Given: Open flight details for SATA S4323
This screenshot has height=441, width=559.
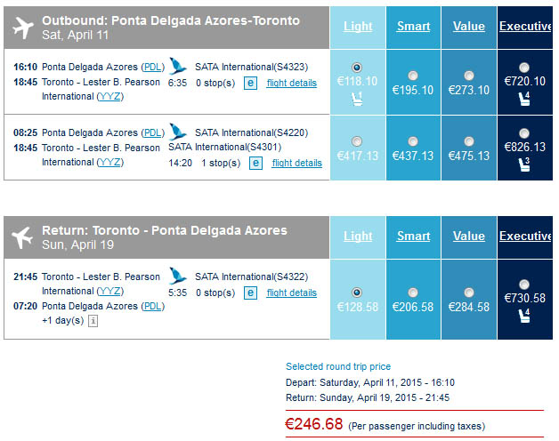Looking at the screenshot, I should click(x=292, y=83).
